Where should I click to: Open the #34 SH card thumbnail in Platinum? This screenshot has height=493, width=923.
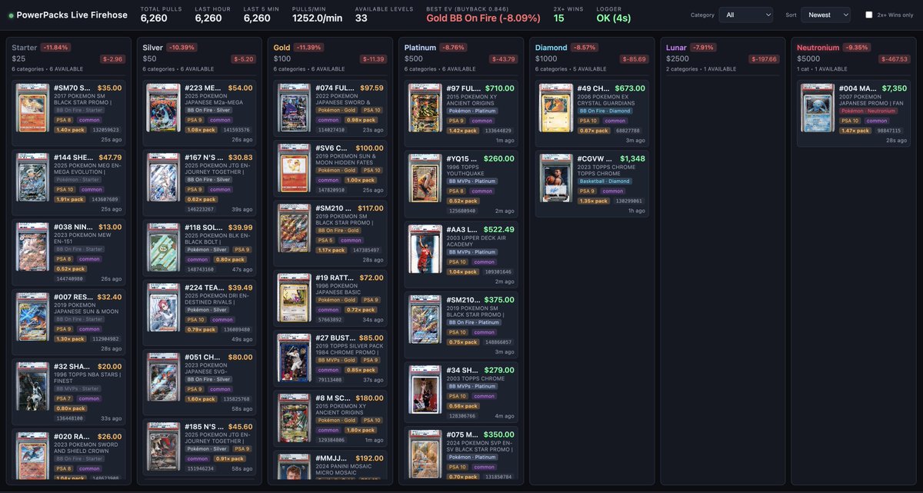coord(425,390)
